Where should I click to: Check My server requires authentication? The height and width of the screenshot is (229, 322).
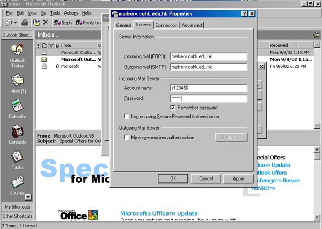pos(126,137)
